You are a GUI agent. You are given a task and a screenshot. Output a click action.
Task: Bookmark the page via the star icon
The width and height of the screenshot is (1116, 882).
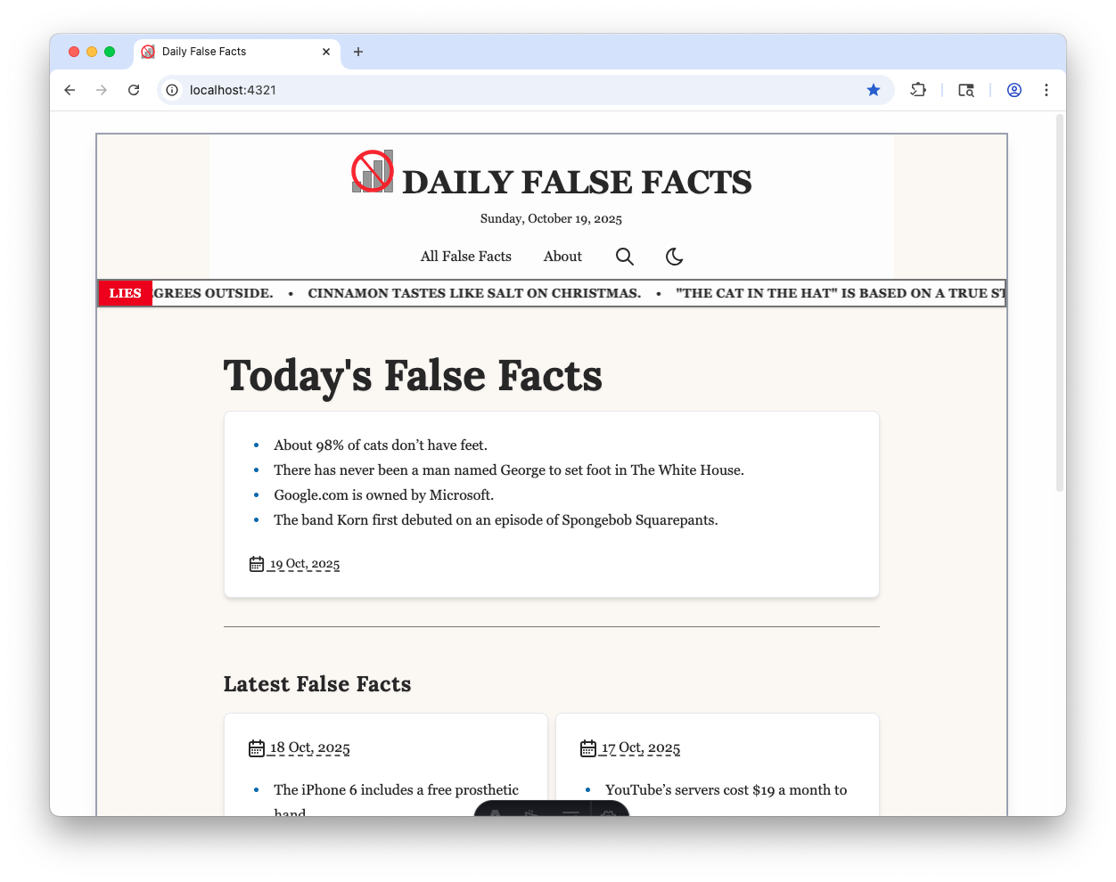tap(874, 90)
